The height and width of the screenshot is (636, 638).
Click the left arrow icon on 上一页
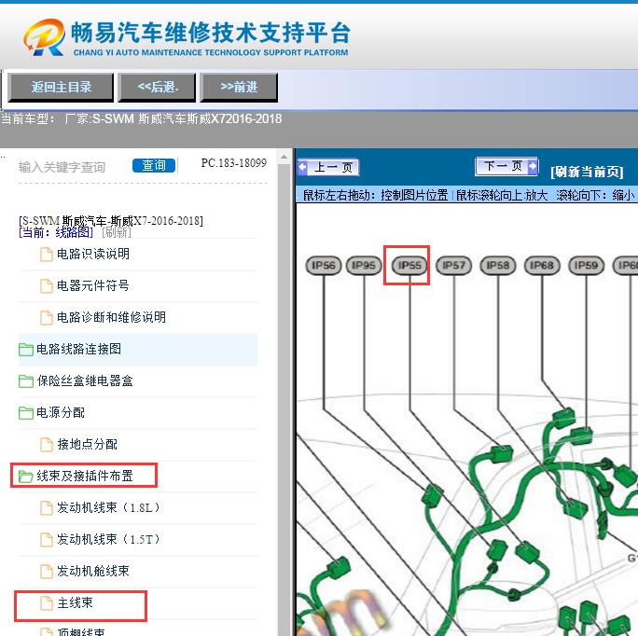coord(303,167)
